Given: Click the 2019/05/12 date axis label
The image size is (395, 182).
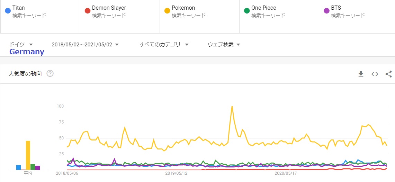Looking at the screenshot, I should coord(176,173).
